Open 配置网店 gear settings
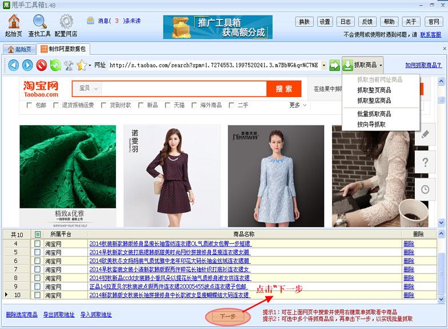Image resolution: width=448 pixels, height=329 pixels. 66,22
